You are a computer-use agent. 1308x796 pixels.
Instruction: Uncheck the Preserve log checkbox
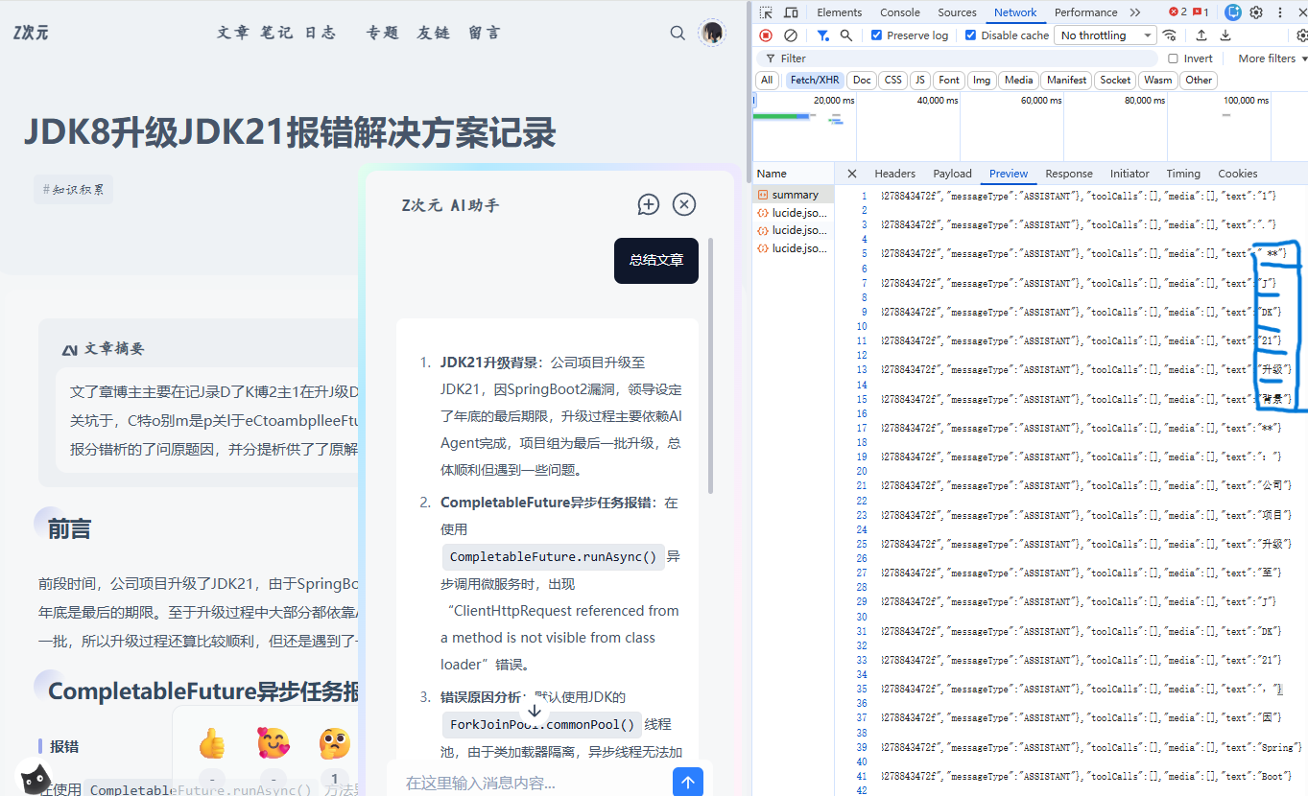[876, 35]
